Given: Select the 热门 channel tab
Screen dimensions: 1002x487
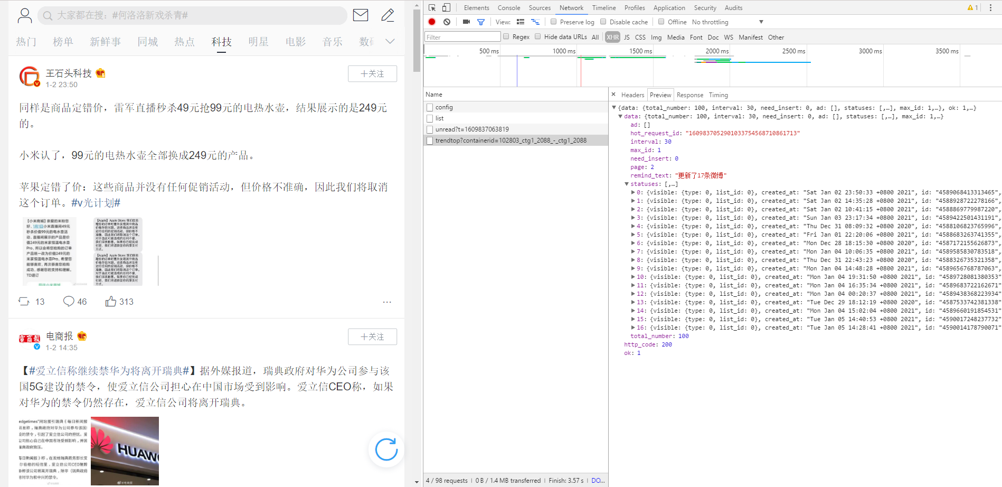Looking at the screenshot, I should tap(26, 42).
